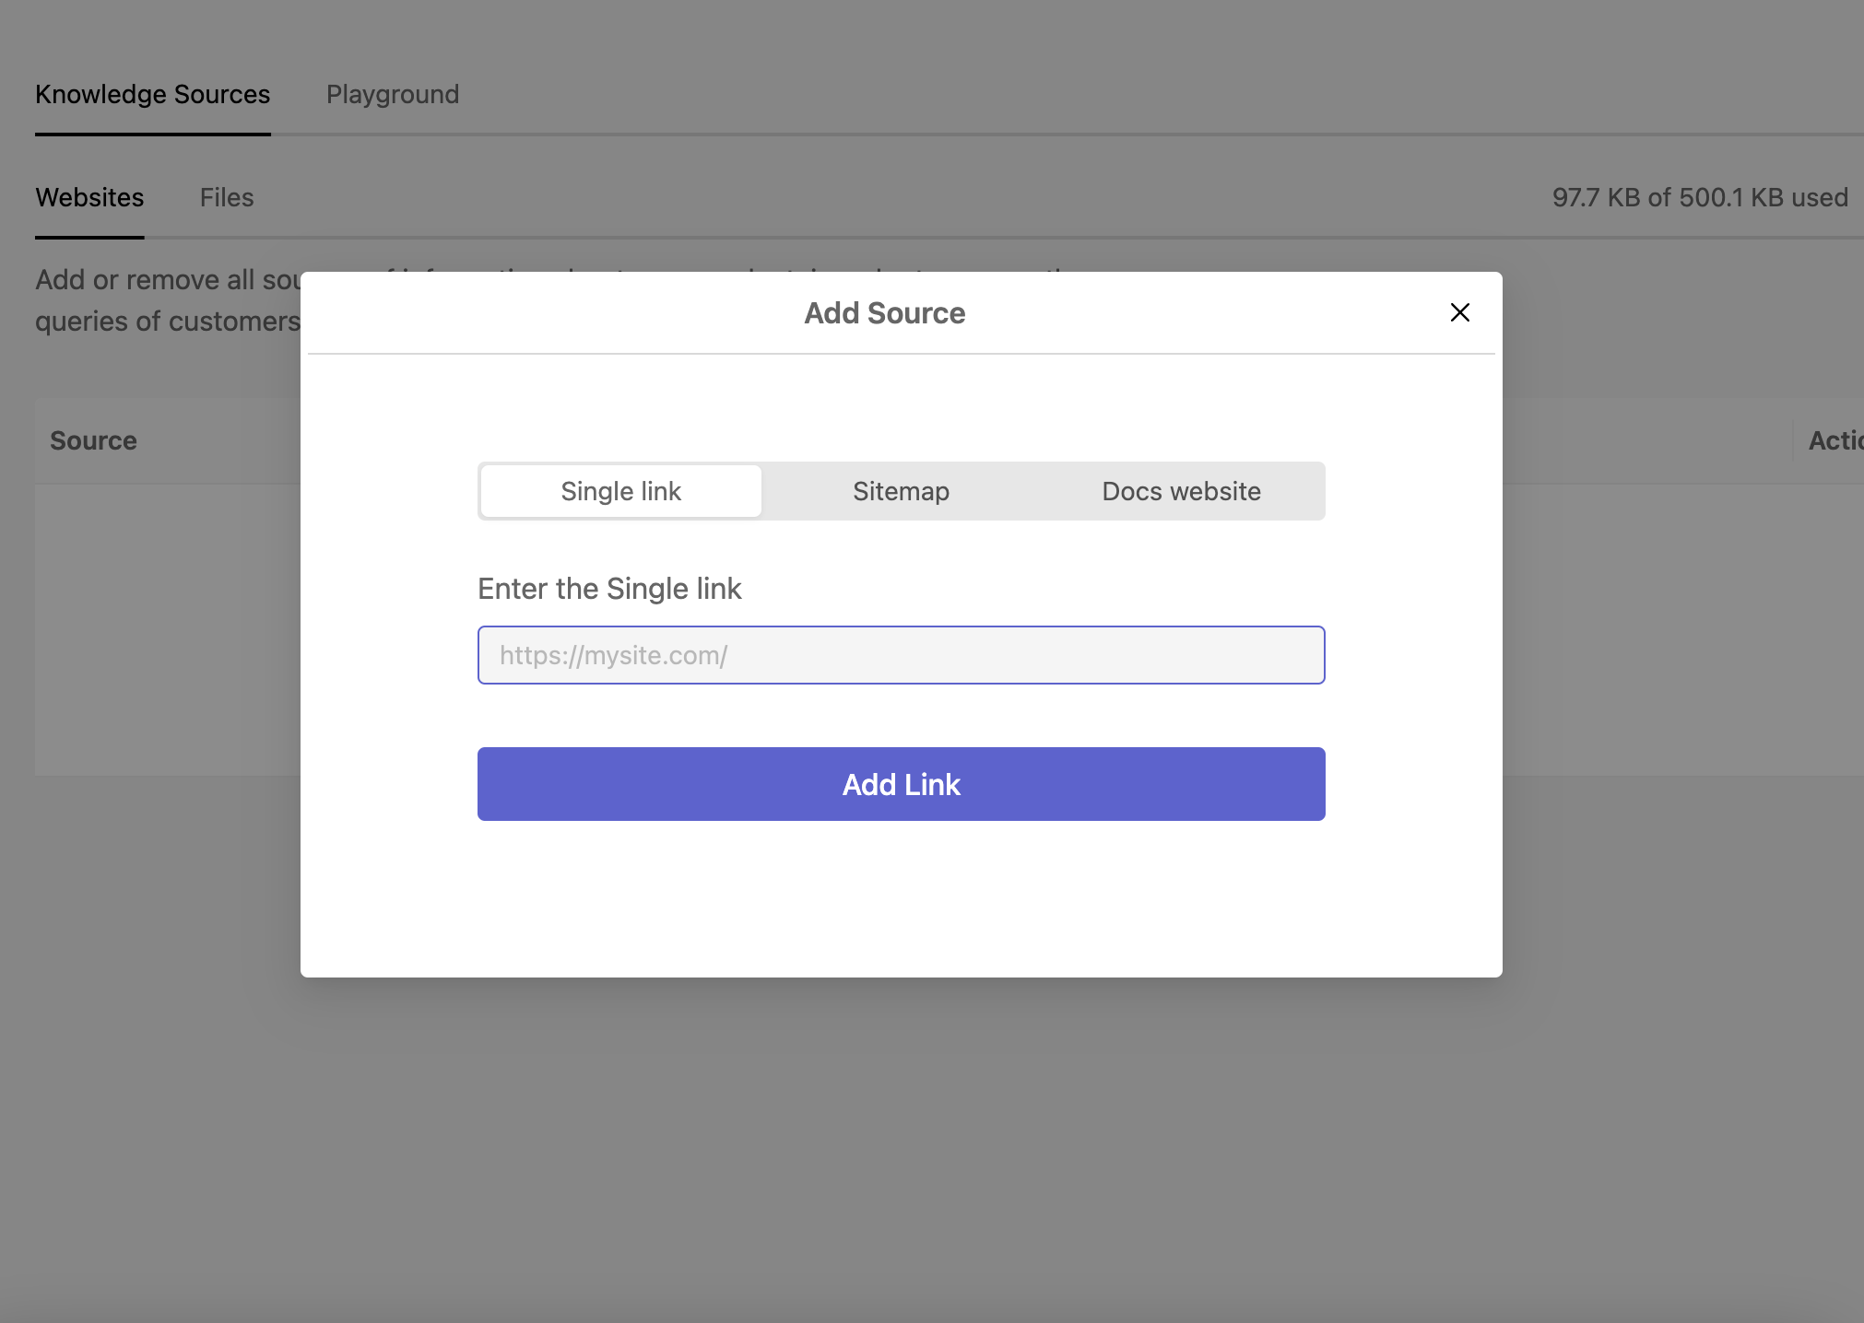
Task: Choose the Docs website source type
Action: (x=1181, y=491)
